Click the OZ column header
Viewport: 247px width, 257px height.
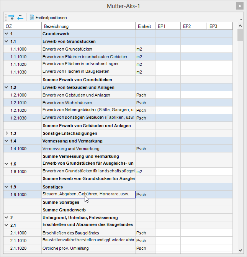[23, 26]
